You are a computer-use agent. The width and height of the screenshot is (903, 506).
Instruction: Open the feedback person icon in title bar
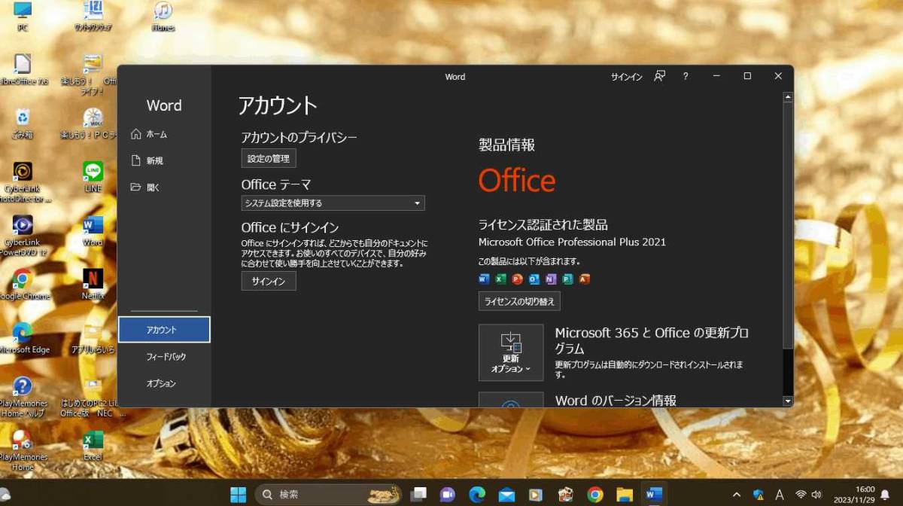660,76
